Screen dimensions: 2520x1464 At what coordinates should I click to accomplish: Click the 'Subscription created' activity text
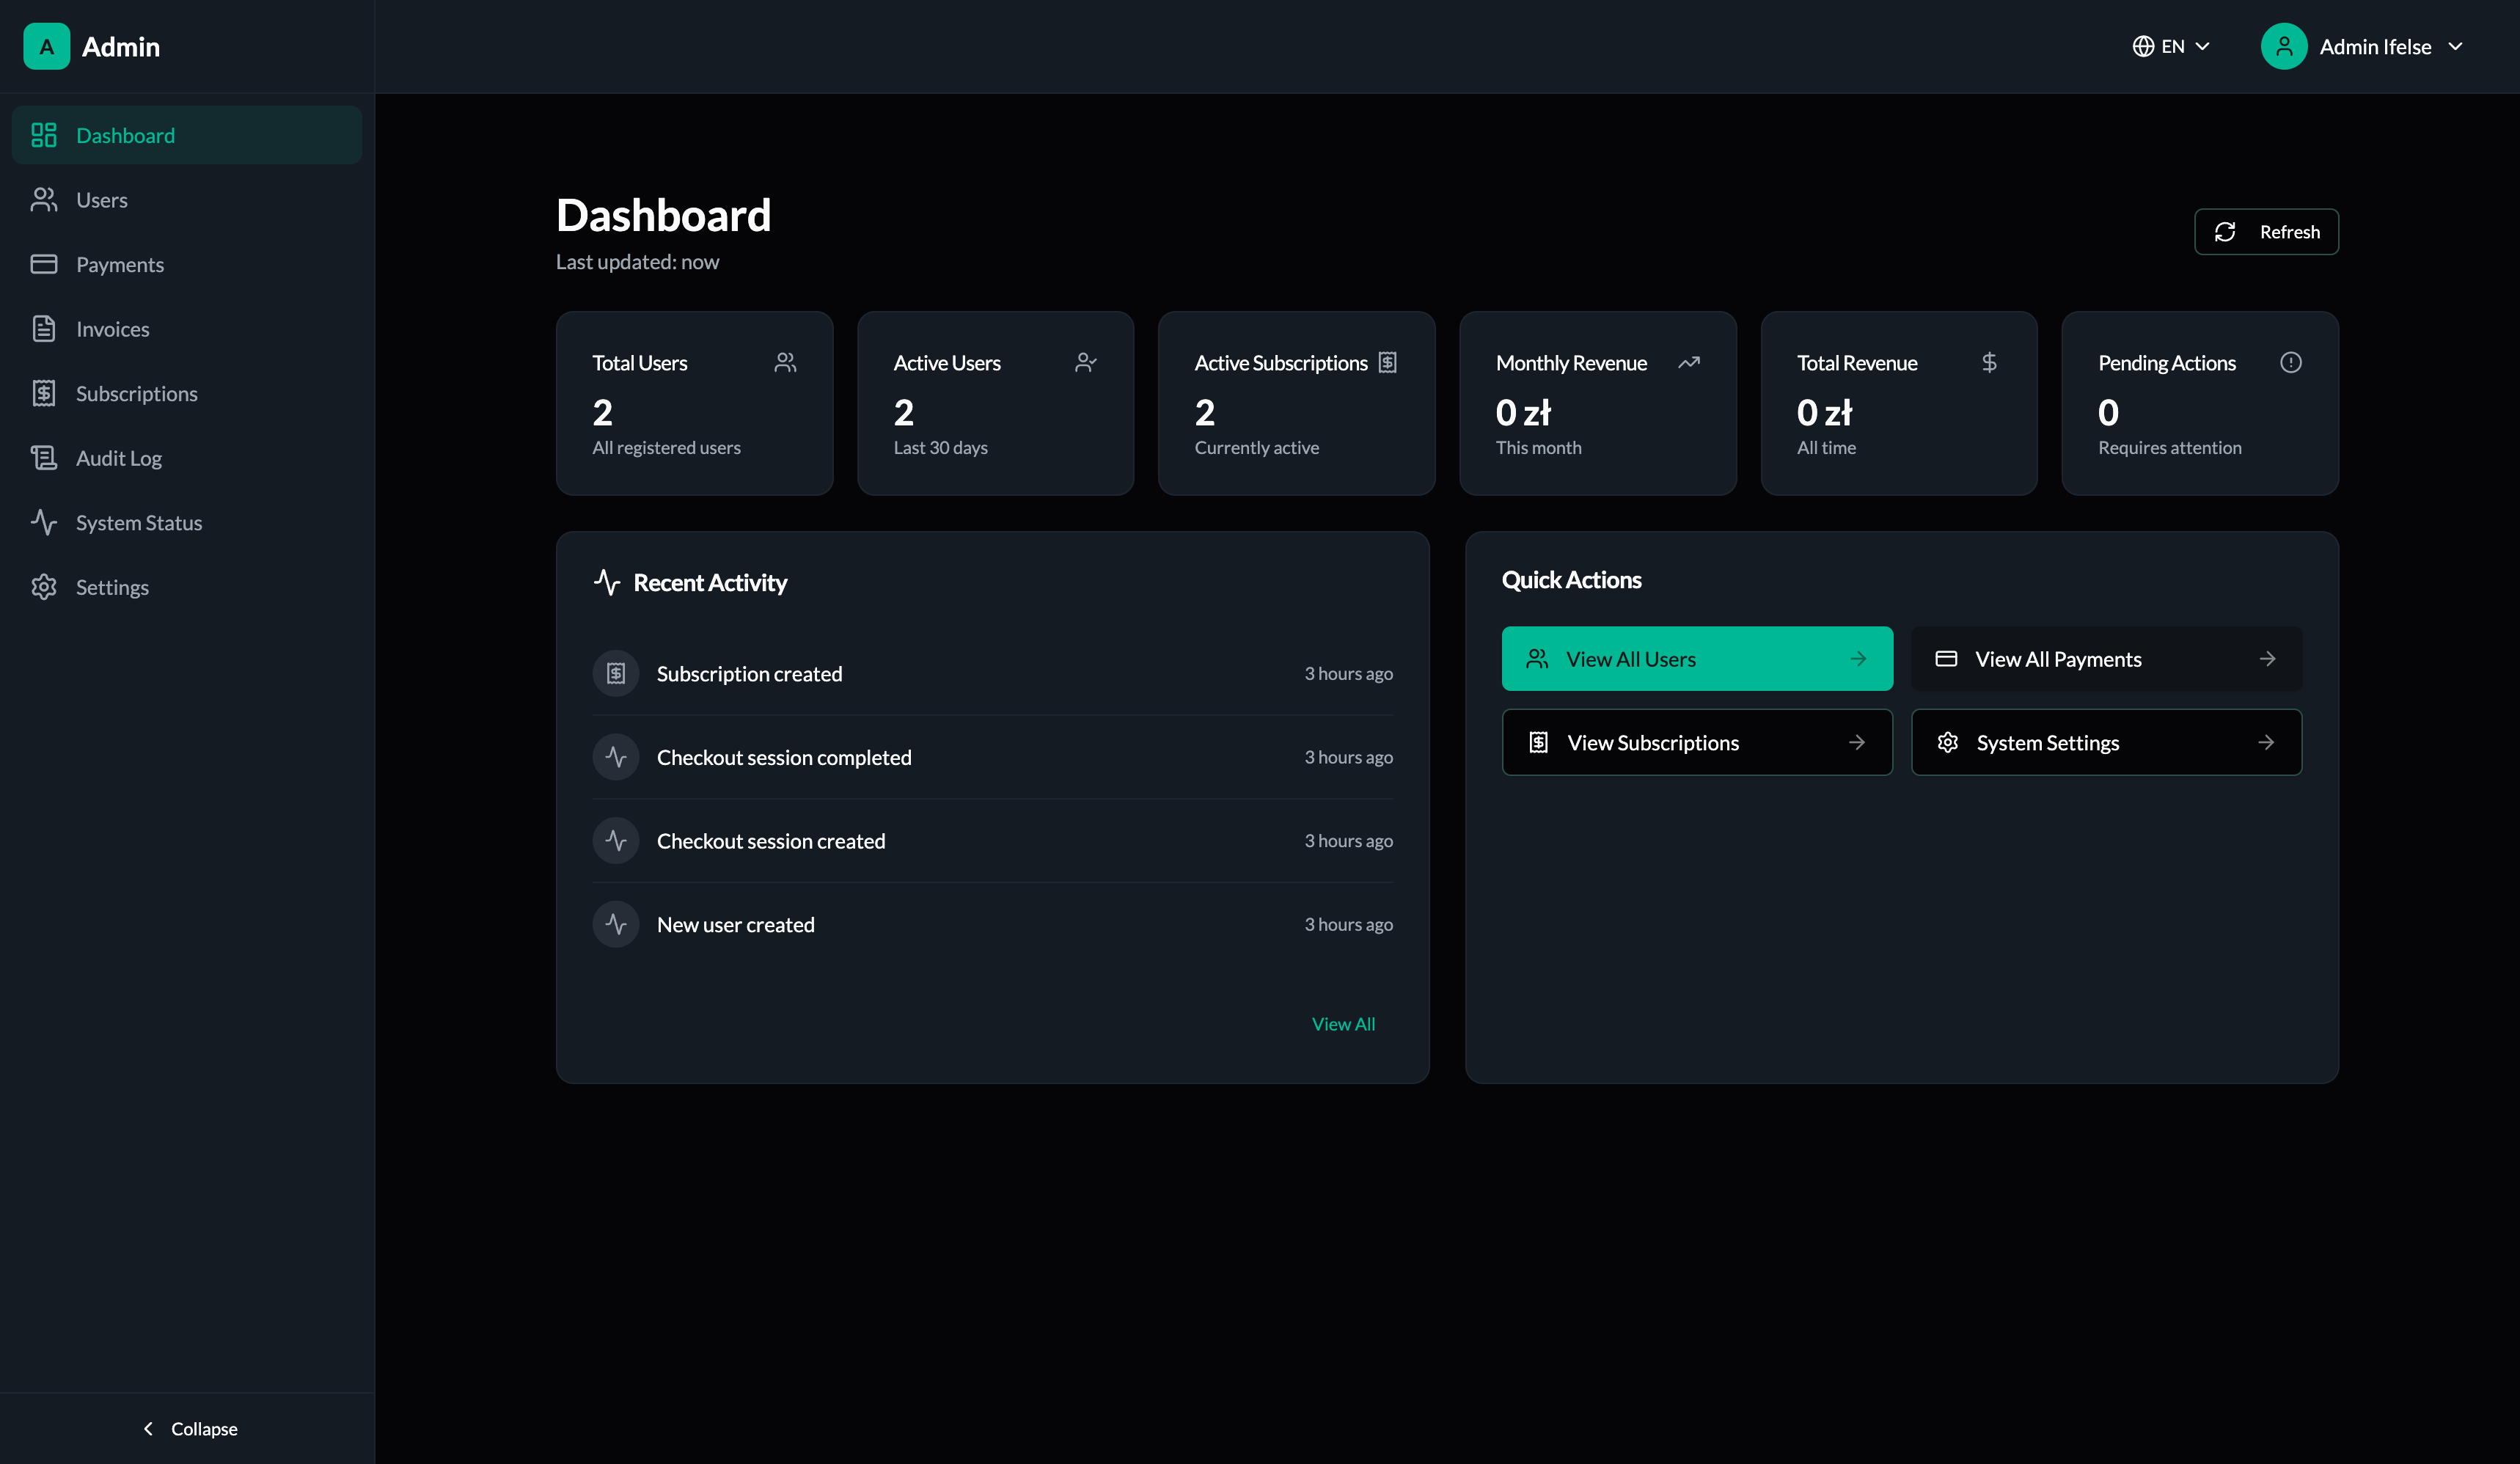749,674
